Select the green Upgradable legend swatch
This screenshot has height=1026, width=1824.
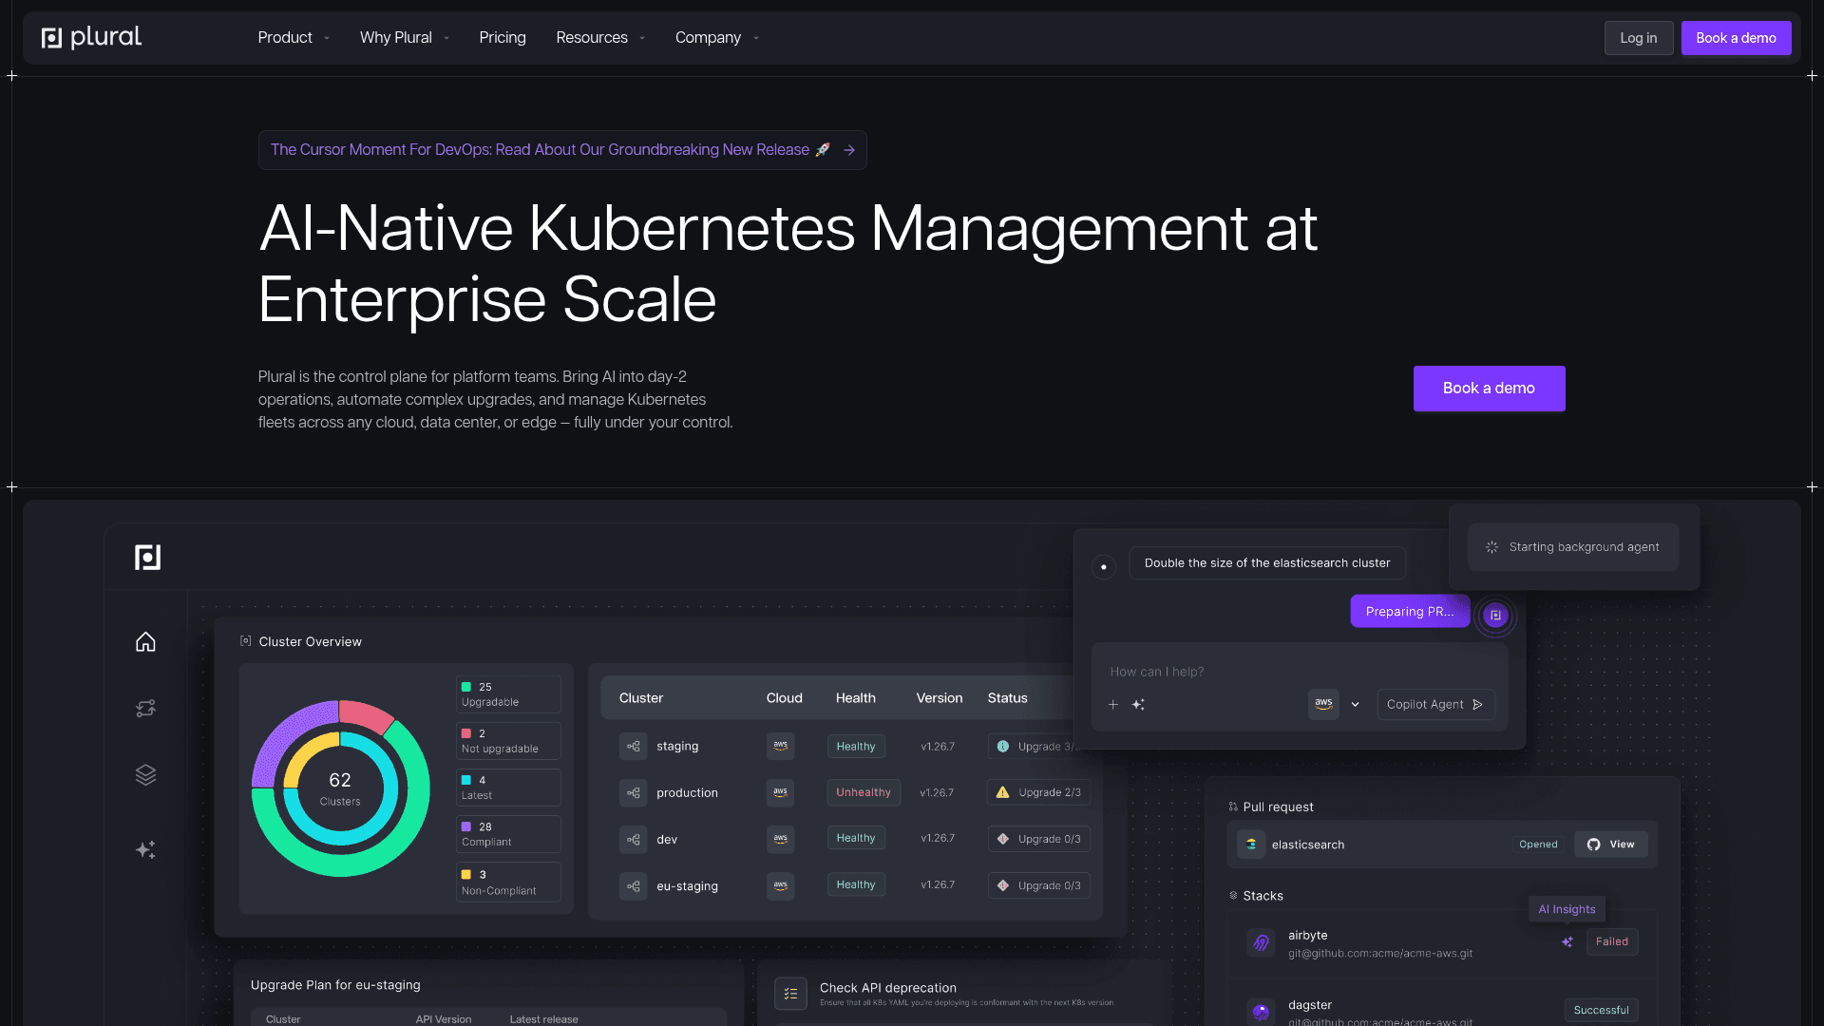click(465, 686)
